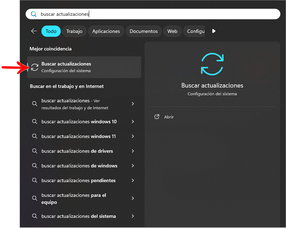Click magnifier icon for 'Ver resultados' suggestion

(35, 104)
